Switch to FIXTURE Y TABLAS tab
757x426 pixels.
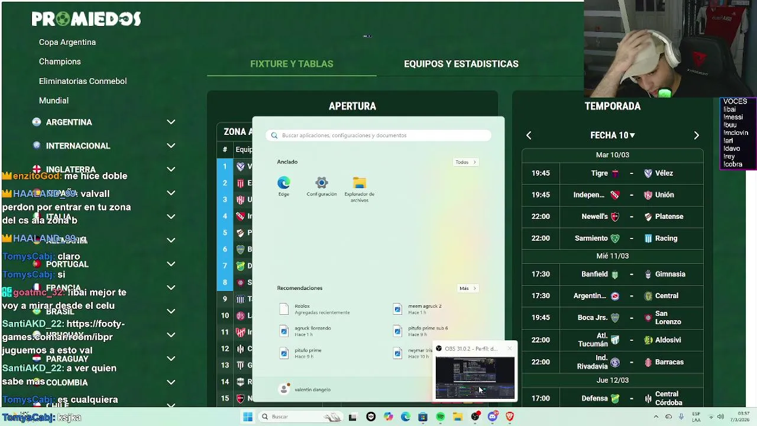pyautogui.click(x=292, y=64)
